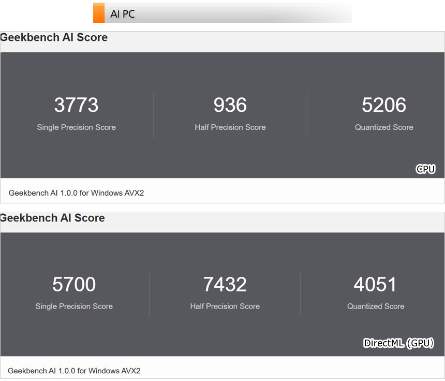
Task: Click the DirectML (GPU) overlay label
Action: pos(398,343)
